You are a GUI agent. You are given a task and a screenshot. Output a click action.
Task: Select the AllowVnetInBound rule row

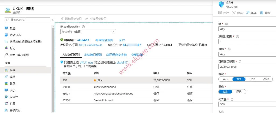pyautogui.click(x=137, y=87)
